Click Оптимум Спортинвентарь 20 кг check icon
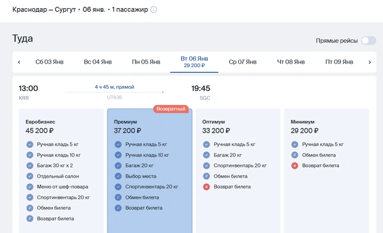 207,166
